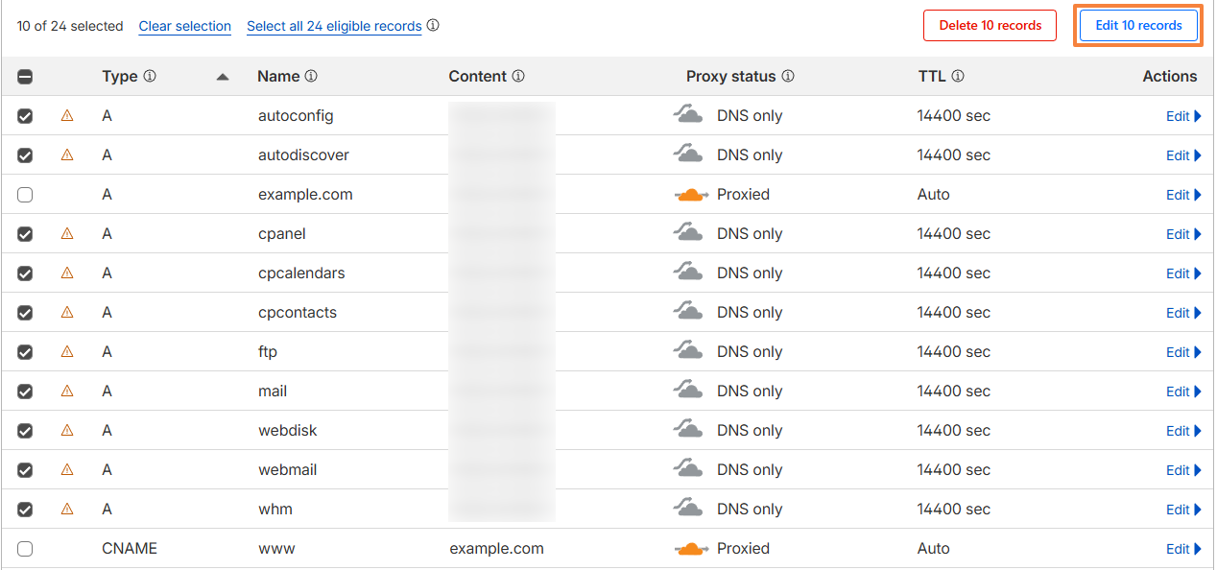Check the example.com A record checkbox

[25, 195]
